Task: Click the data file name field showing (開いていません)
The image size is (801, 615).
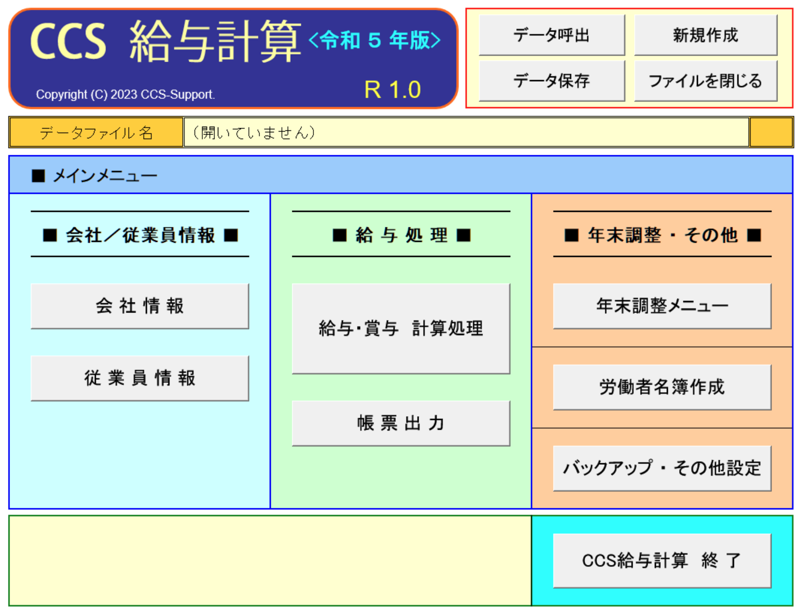Action: (466, 132)
